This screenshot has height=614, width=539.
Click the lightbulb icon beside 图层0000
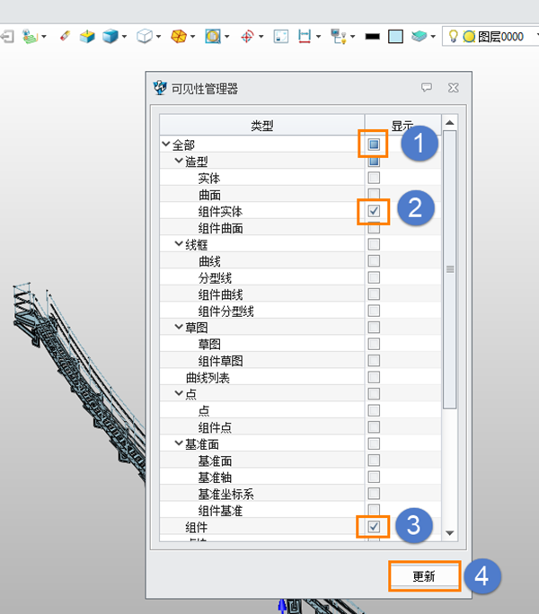pyautogui.click(x=453, y=37)
